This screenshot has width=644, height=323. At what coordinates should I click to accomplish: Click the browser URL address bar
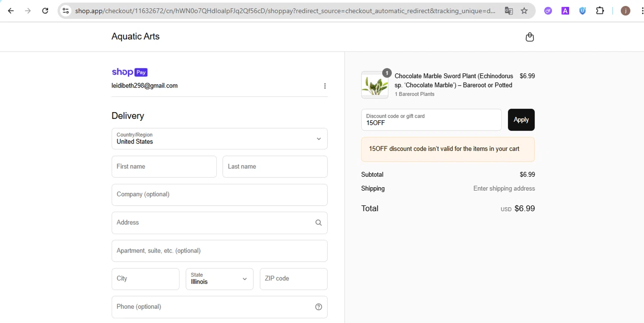pos(285,11)
